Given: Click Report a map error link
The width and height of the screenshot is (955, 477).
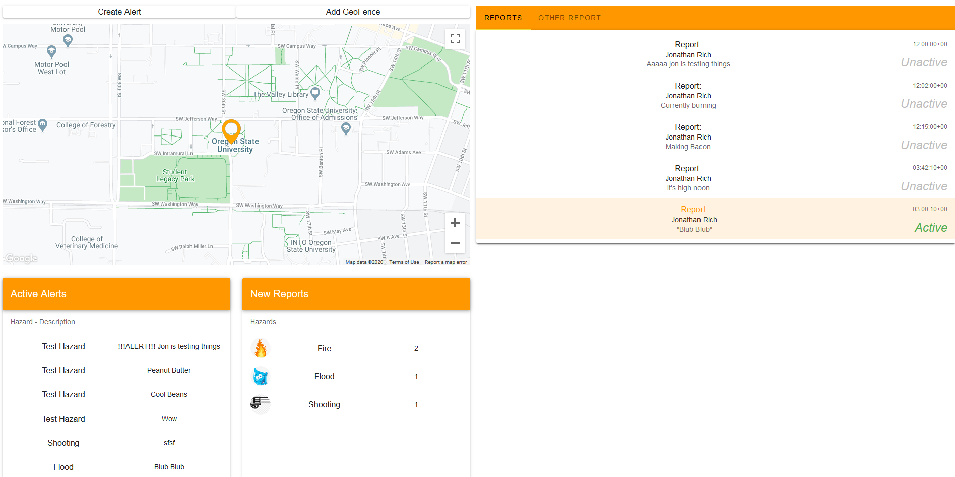Looking at the screenshot, I should coord(445,262).
